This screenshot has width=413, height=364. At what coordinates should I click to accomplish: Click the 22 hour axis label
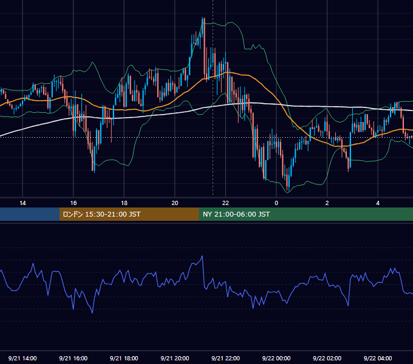pos(225,203)
